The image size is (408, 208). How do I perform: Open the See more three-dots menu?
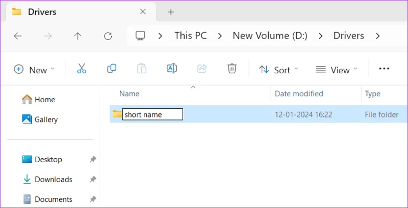tap(384, 69)
